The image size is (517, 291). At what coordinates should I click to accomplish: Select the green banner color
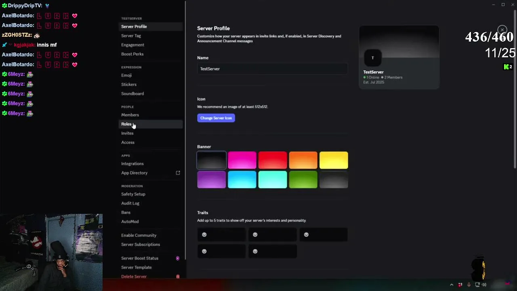pos(303,179)
